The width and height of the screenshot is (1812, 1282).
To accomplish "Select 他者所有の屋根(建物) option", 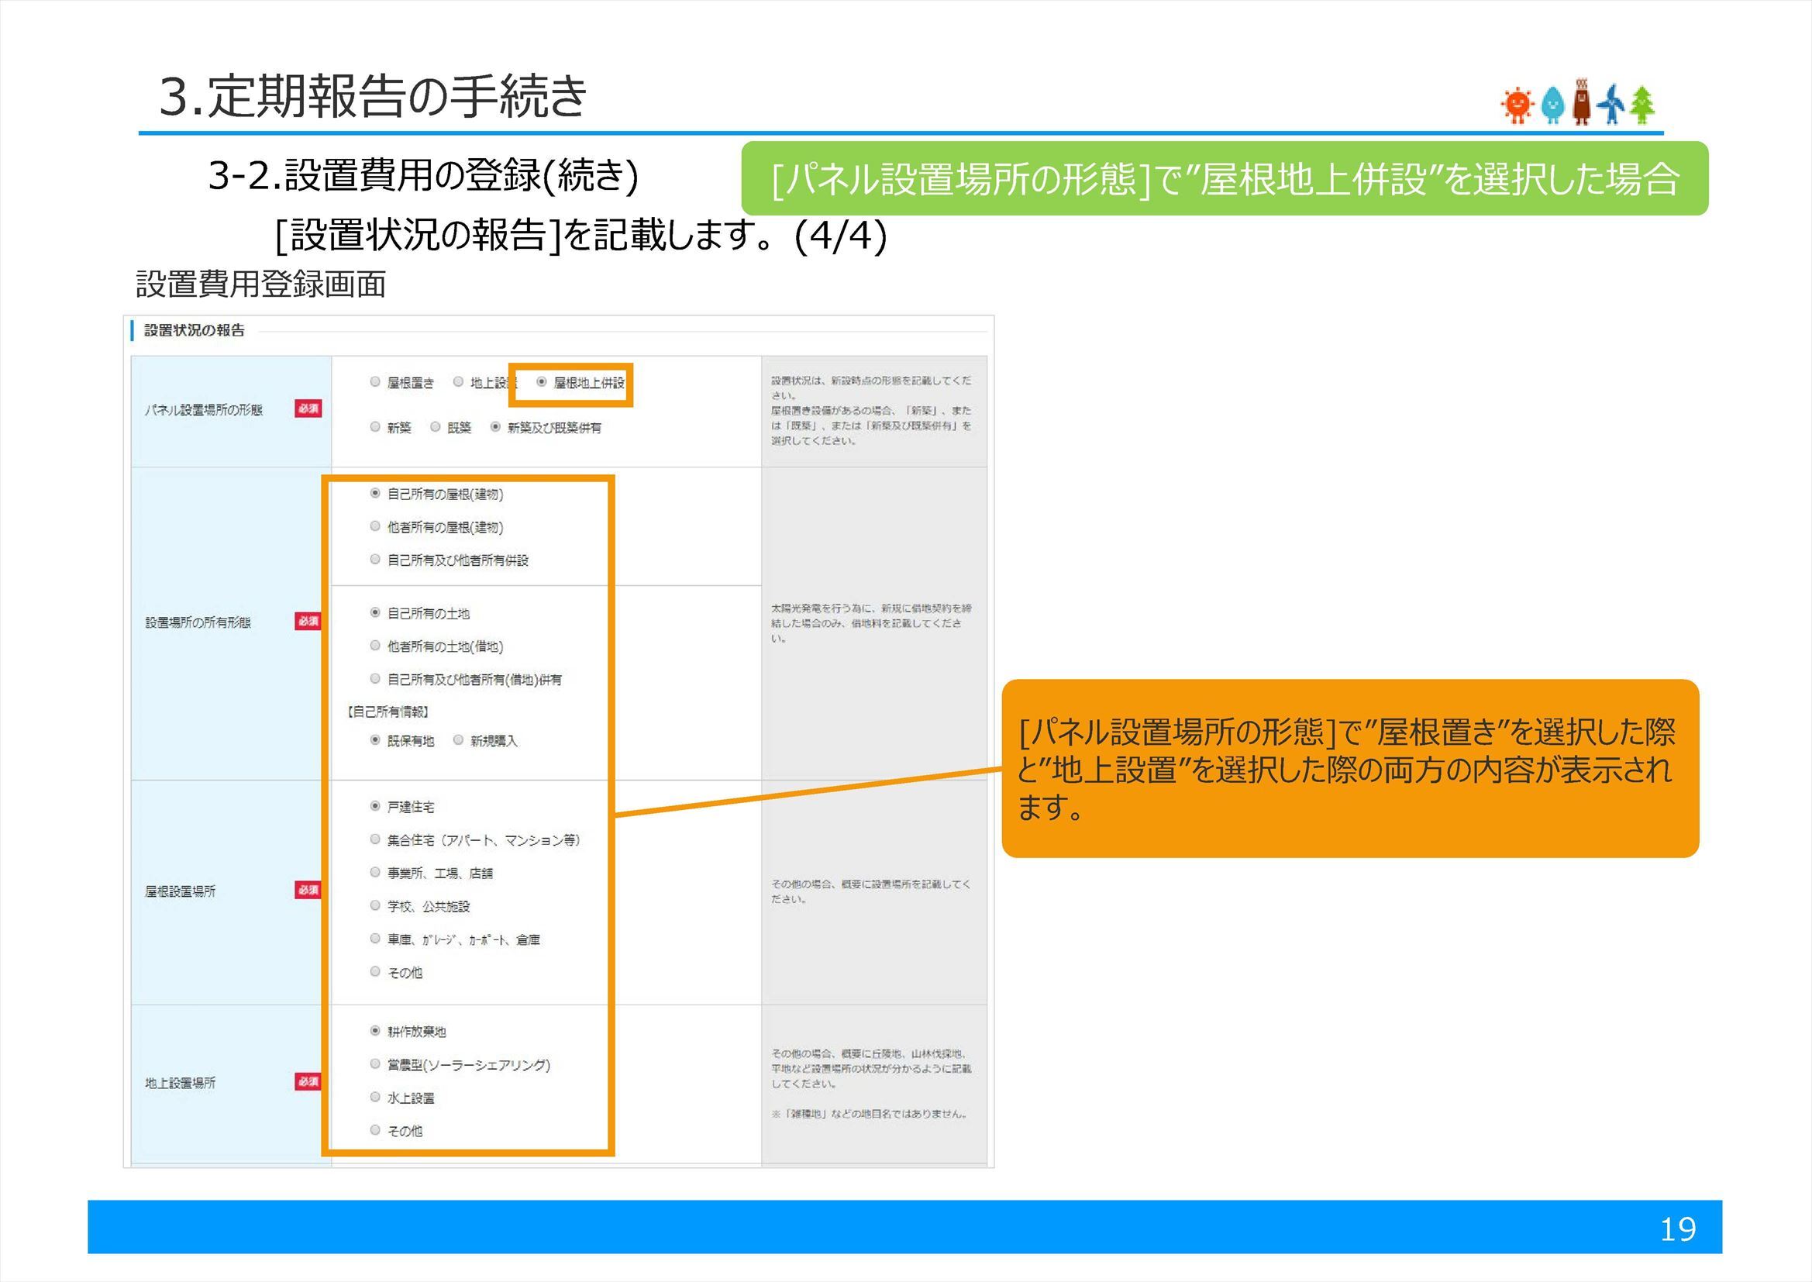I will pos(376,526).
